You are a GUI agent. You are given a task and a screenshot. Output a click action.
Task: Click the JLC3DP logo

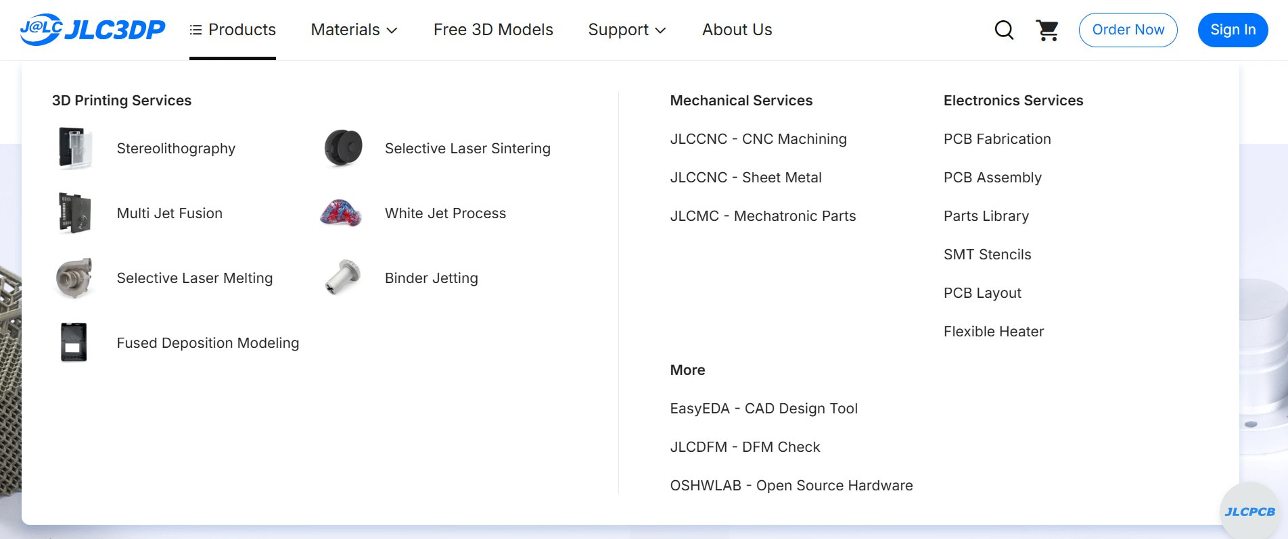click(x=93, y=30)
